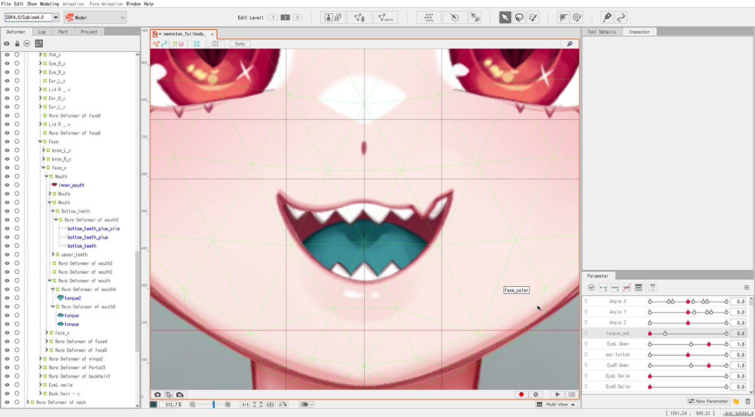755x417 pixels.
Task: Open the File menu
Action: click(x=6, y=4)
